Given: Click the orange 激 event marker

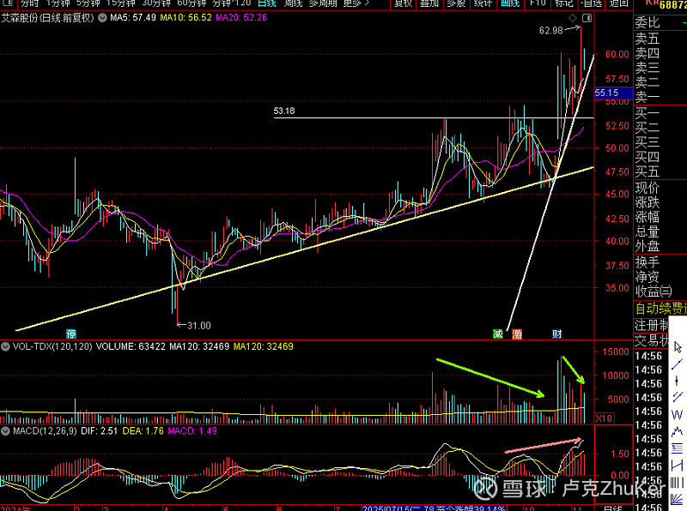Looking at the screenshot, I should click(517, 334).
